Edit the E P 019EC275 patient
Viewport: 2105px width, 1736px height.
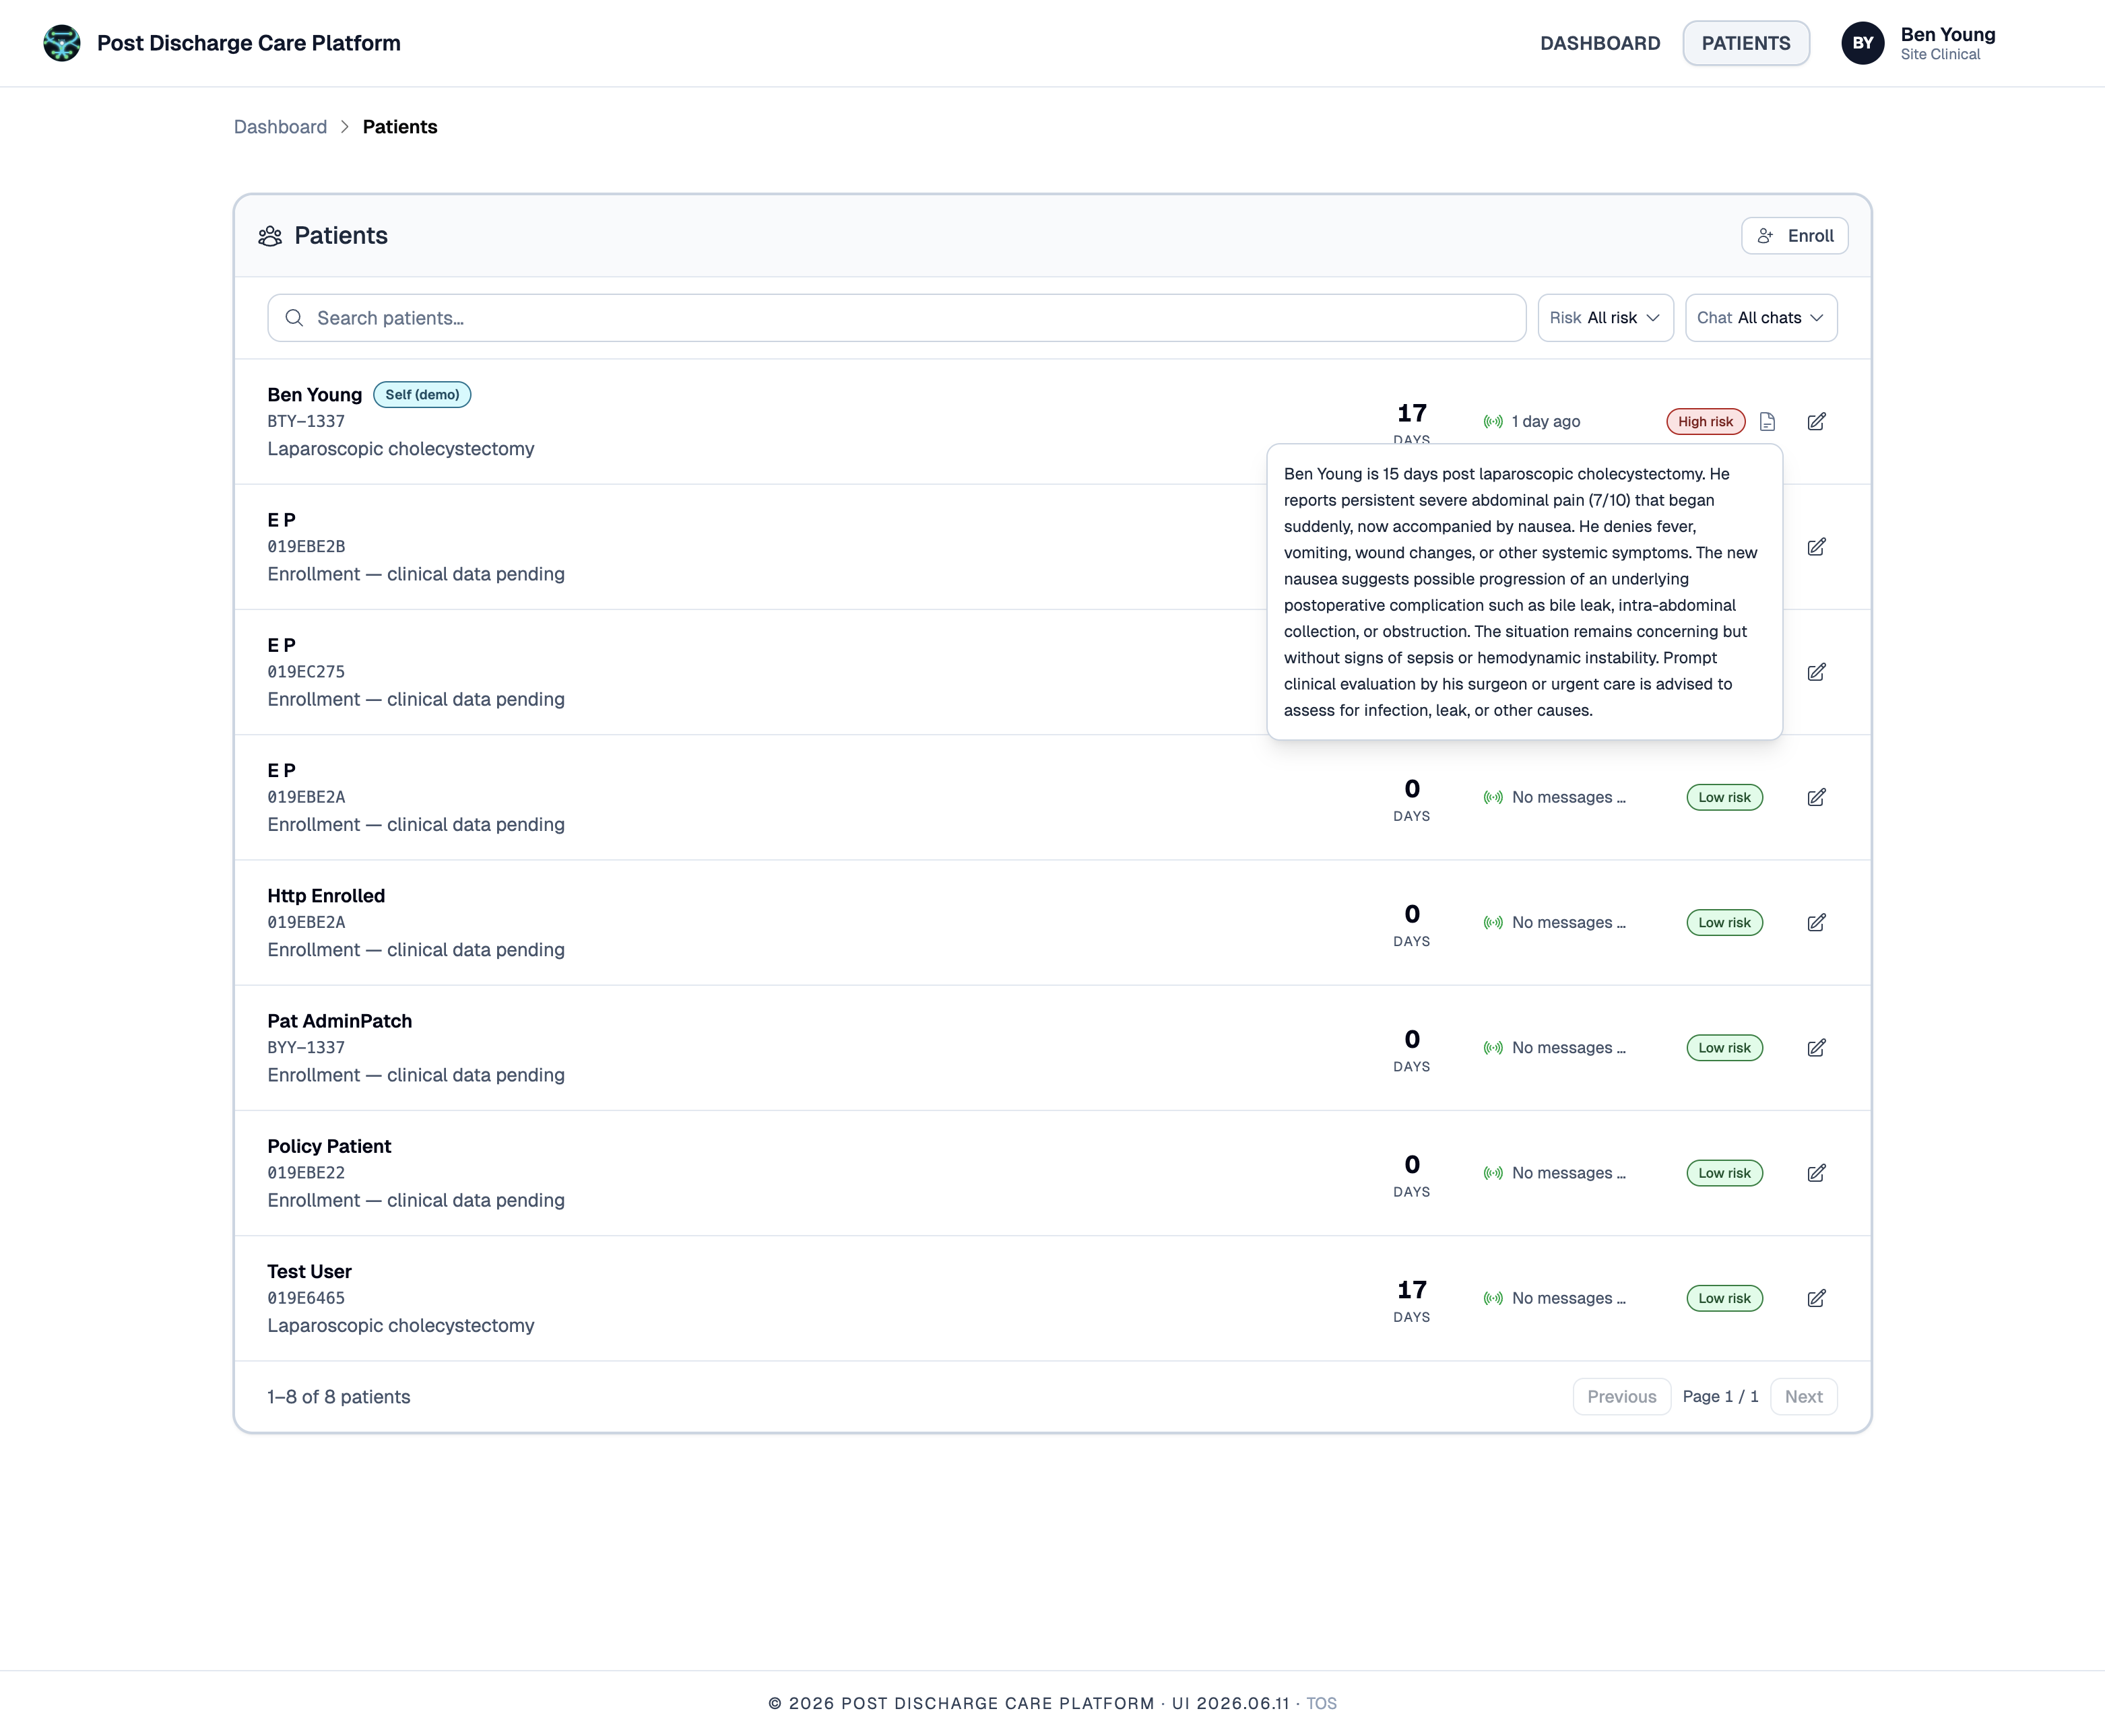[x=1816, y=672]
